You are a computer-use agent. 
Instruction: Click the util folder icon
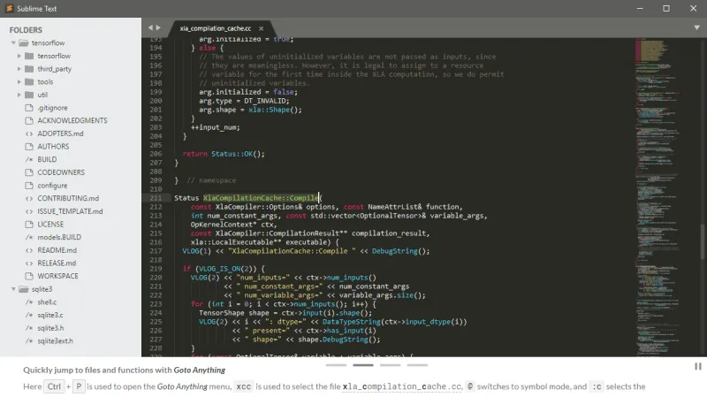[29, 95]
